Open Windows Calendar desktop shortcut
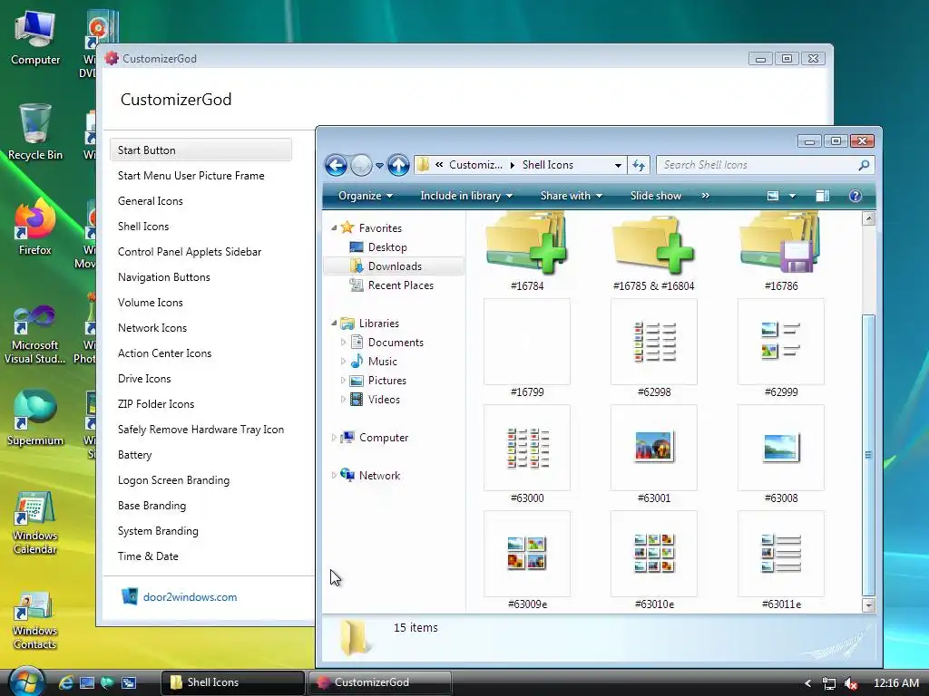 pyautogui.click(x=35, y=523)
